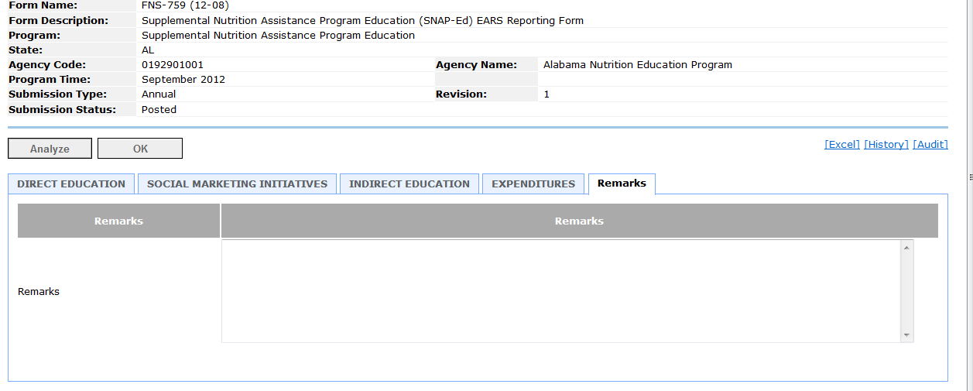Open the History link
This screenshot has width=973, height=391.
coord(886,145)
